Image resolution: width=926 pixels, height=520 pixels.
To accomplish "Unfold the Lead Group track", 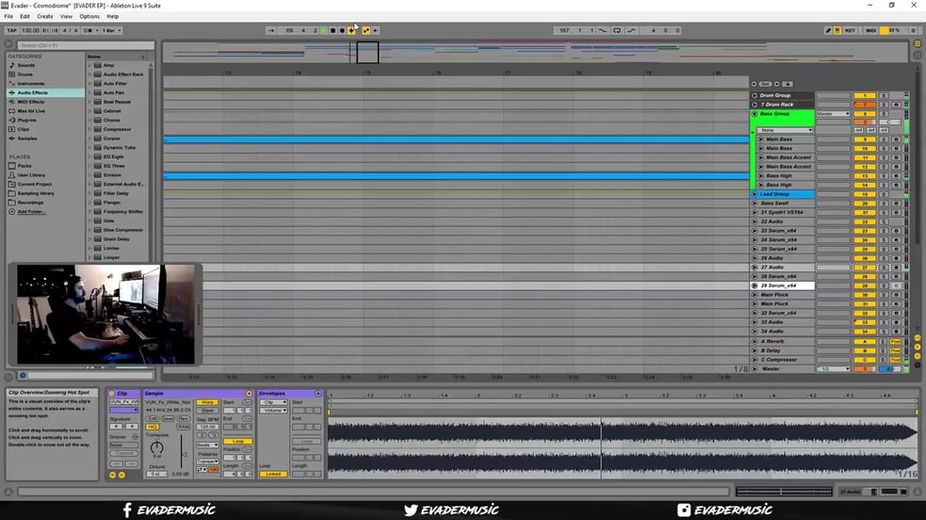I will 755,194.
